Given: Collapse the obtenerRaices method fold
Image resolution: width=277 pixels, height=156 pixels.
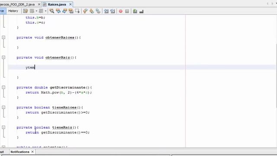Looking at the screenshot, I should tap(3, 38).
